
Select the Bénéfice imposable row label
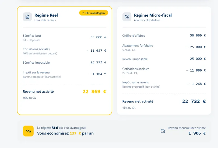pyautogui.click(x=36, y=63)
